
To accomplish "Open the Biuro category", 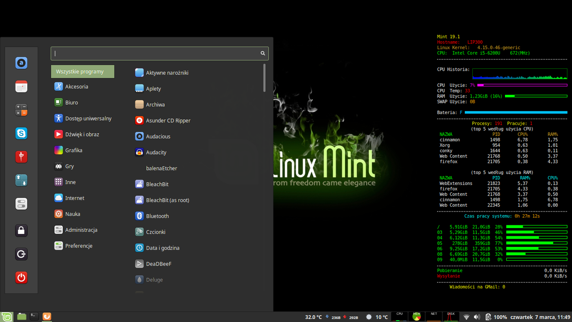I will (x=83, y=102).
